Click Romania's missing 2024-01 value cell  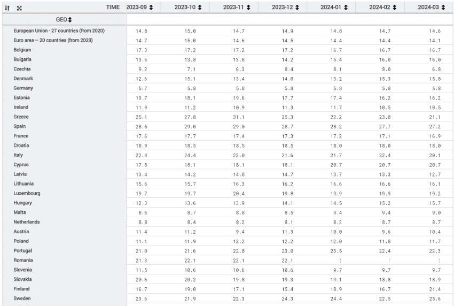click(x=341, y=261)
